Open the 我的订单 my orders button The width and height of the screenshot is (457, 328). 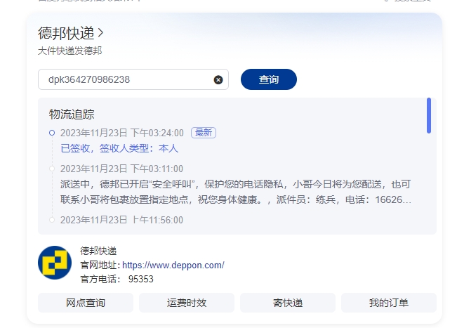pos(389,303)
